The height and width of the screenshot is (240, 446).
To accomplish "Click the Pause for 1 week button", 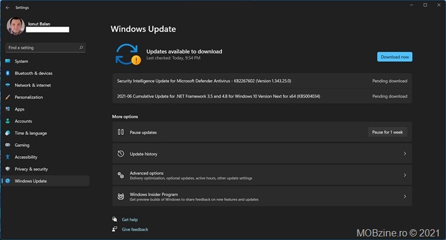I will [x=387, y=132].
